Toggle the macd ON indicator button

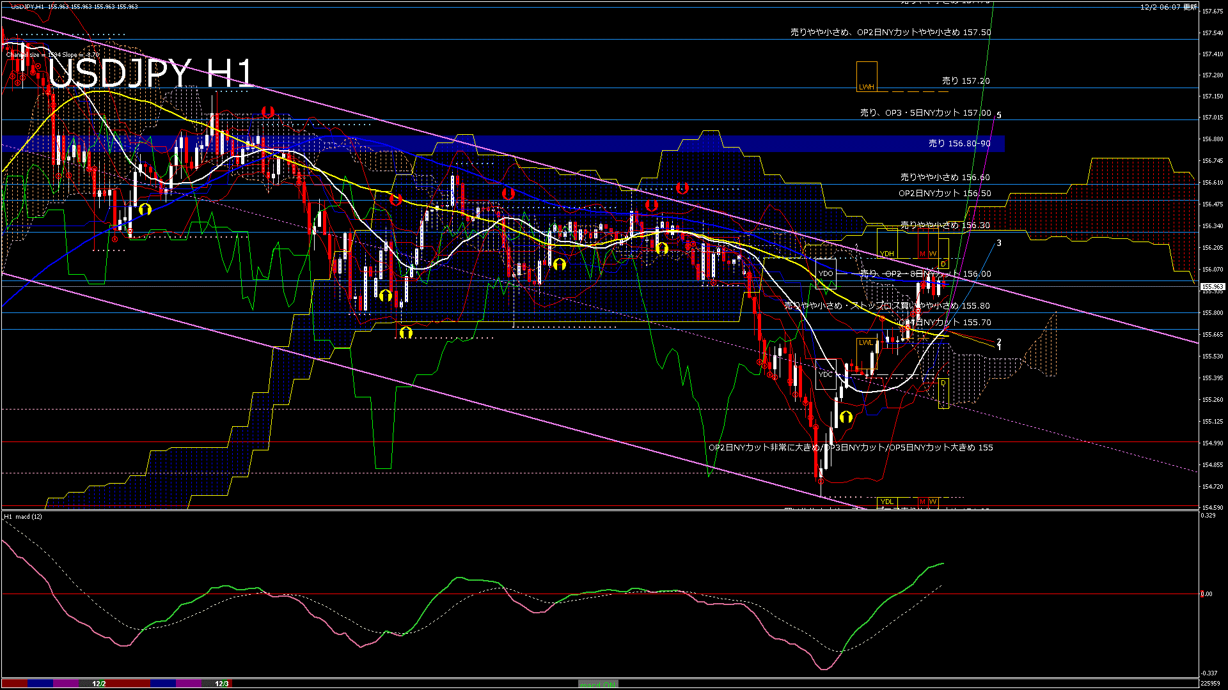tap(598, 684)
